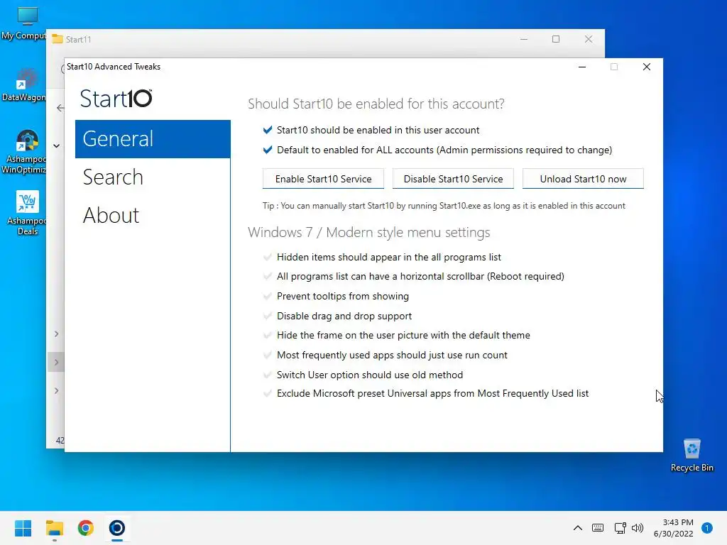727x545 pixels.
Task: Open network status tray icon
Action: (x=620, y=528)
